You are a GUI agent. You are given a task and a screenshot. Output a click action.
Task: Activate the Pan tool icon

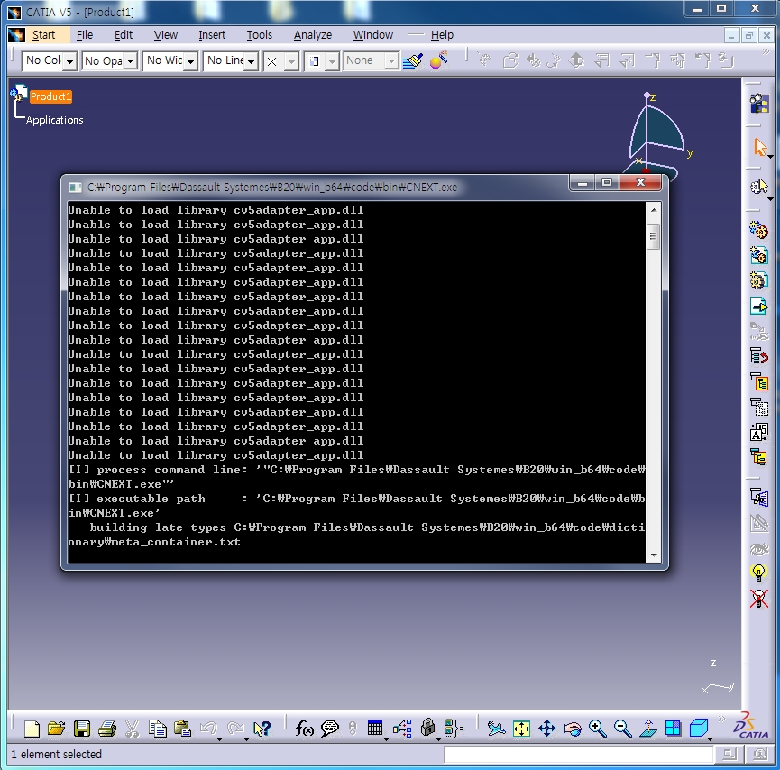tap(546, 729)
